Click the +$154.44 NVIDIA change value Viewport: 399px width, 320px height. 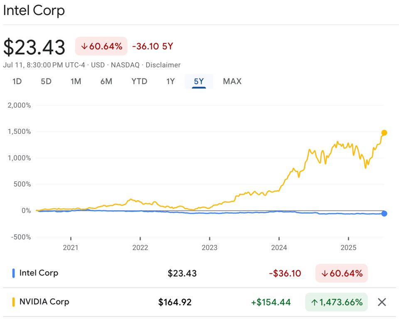click(x=271, y=302)
